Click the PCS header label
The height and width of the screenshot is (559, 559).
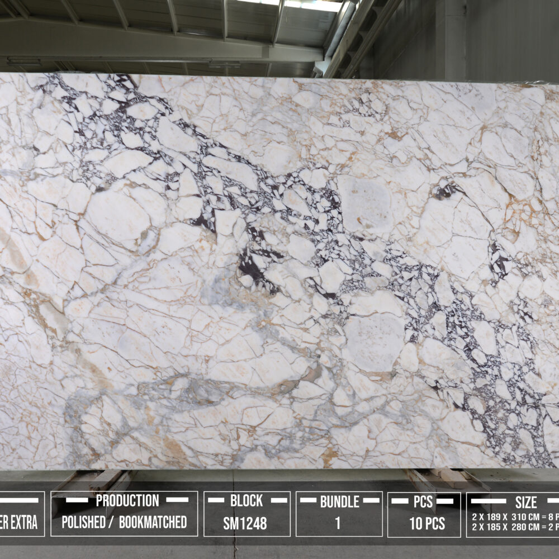(423, 501)
